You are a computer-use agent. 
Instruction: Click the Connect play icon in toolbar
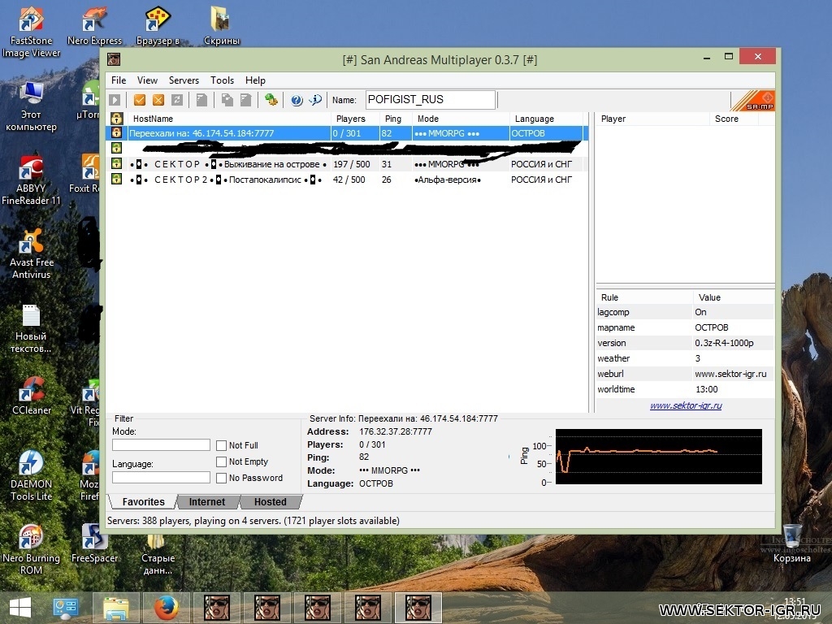pyautogui.click(x=115, y=100)
